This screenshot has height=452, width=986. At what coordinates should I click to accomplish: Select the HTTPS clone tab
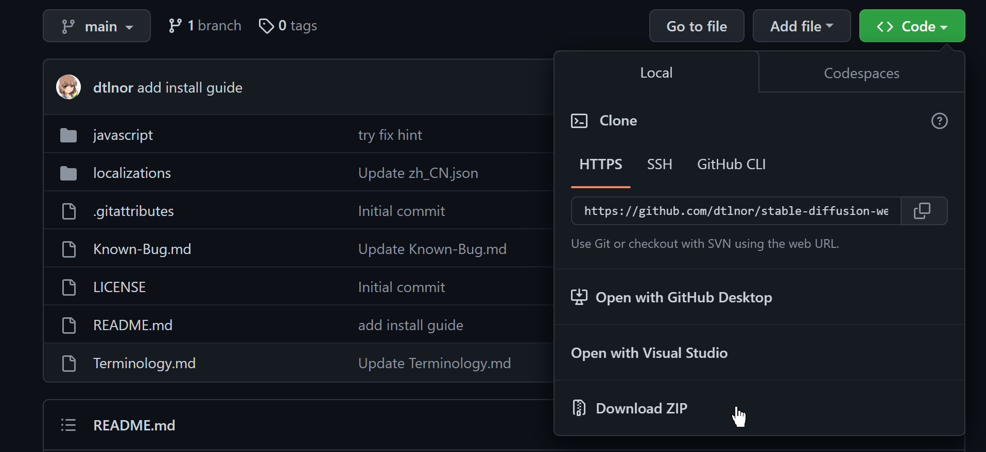point(601,165)
